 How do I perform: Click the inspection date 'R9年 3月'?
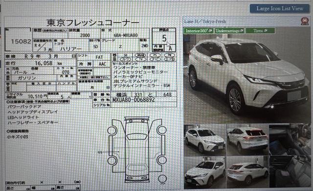(41, 56)
